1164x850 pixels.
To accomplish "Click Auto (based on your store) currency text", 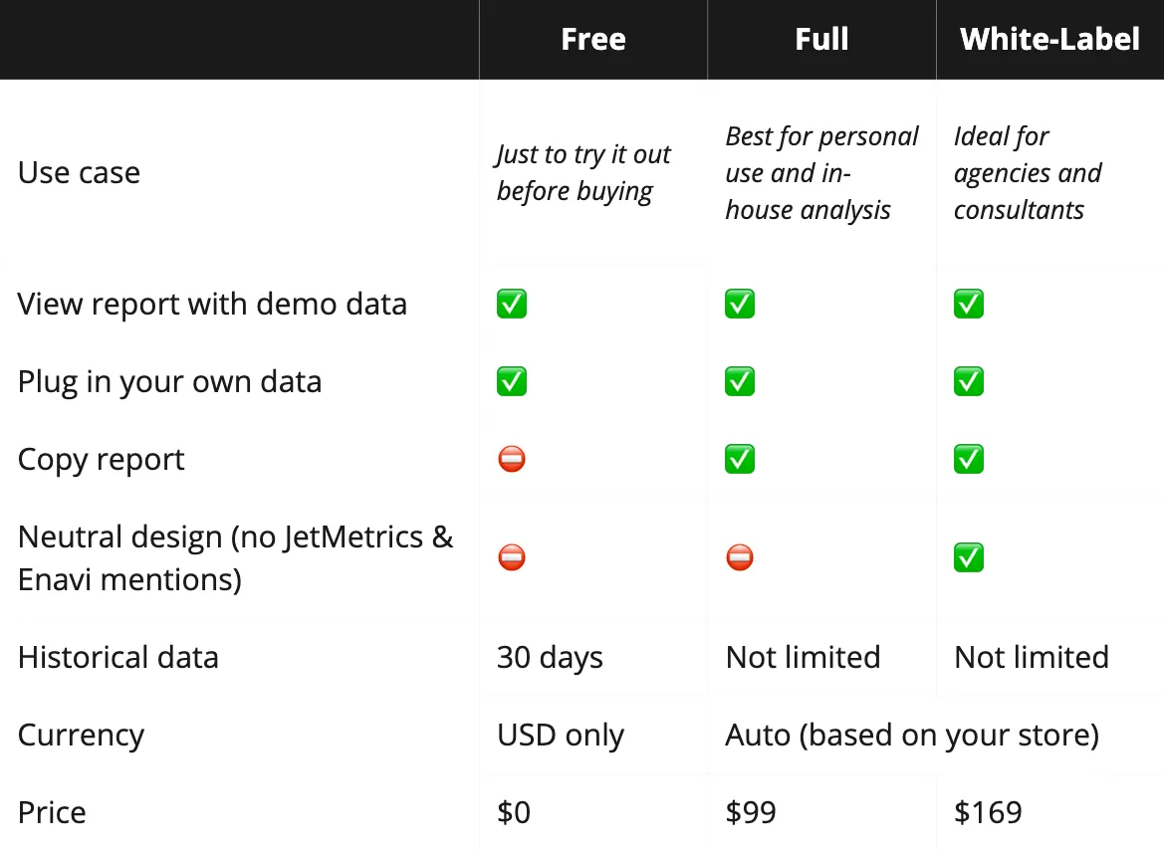I will (x=912, y=735).
